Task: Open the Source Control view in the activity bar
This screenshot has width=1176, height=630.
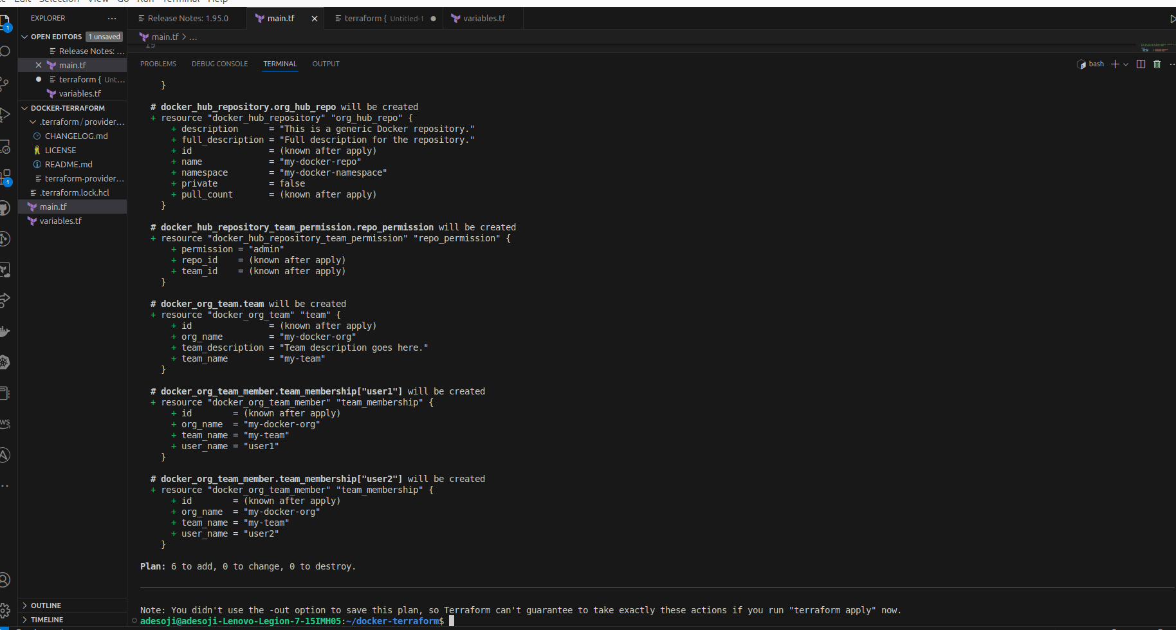Action: click(x=5, y=83)
